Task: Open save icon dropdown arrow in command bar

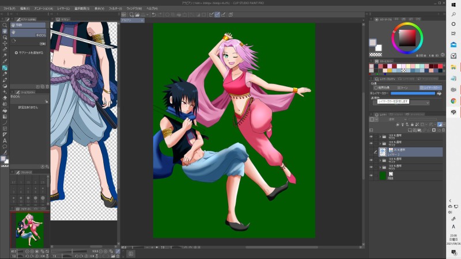Action: (x=148, y=14)
